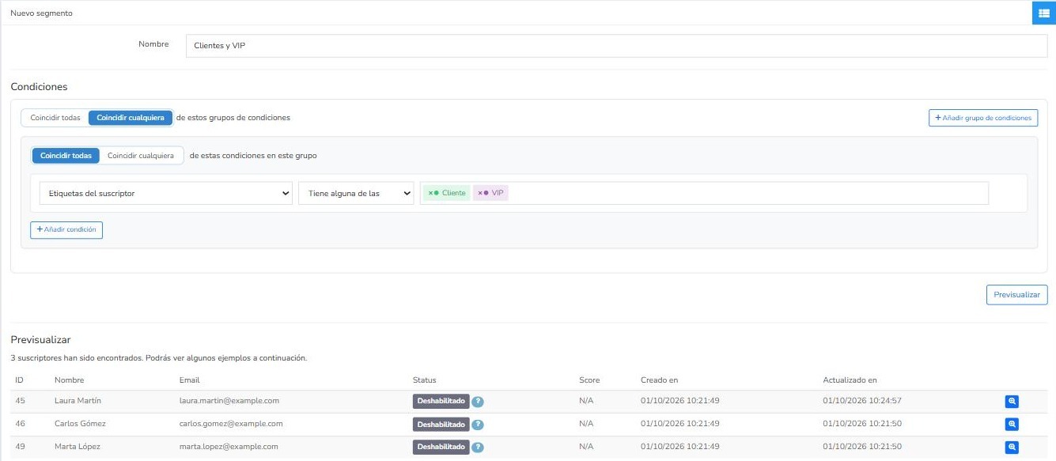Open details magnifier for Carlos Gómez
This screenshot has height=461, width=1056.
[1012, 425]
